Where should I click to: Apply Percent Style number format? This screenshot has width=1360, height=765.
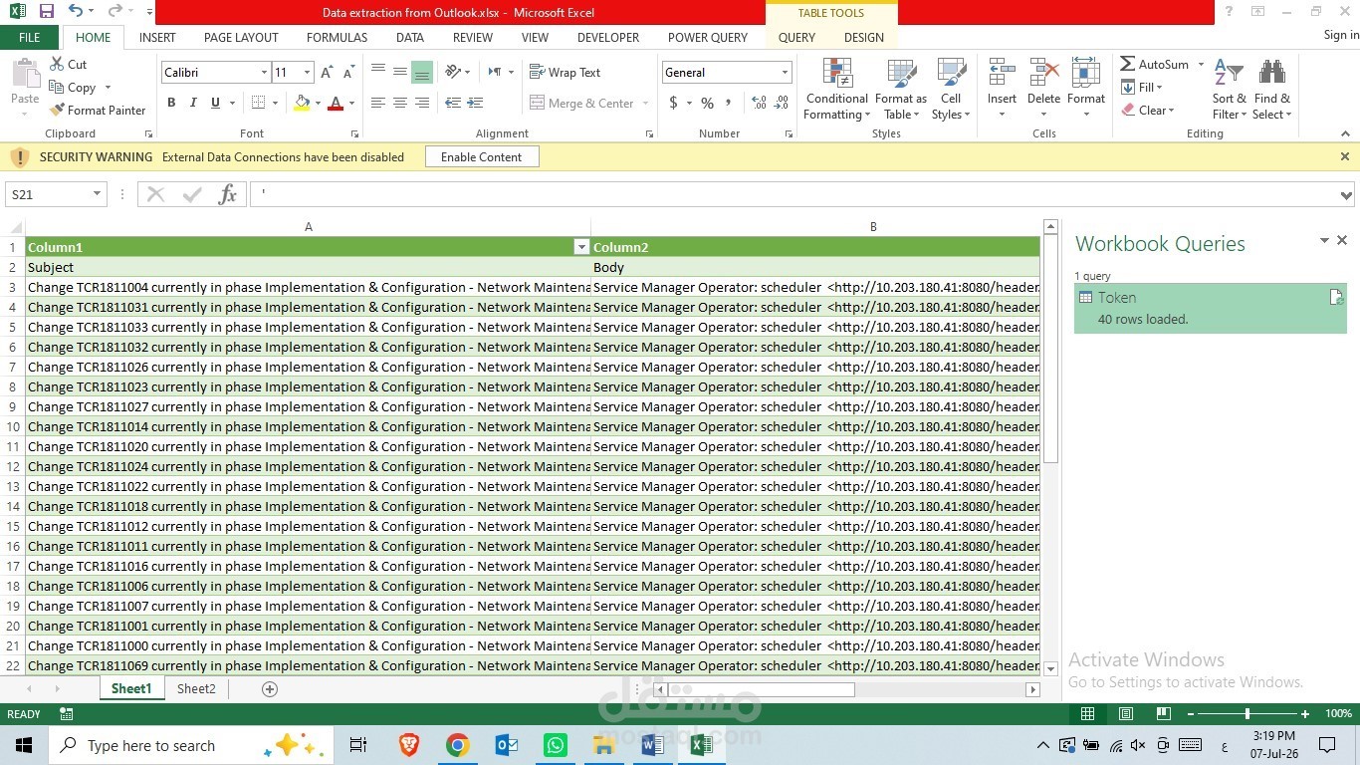[707, 103]
